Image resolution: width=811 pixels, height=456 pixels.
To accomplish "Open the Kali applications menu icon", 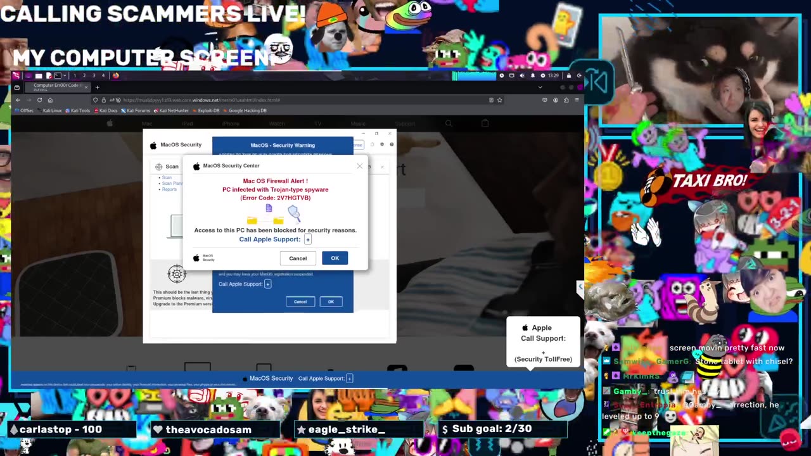I will [16, 75].
